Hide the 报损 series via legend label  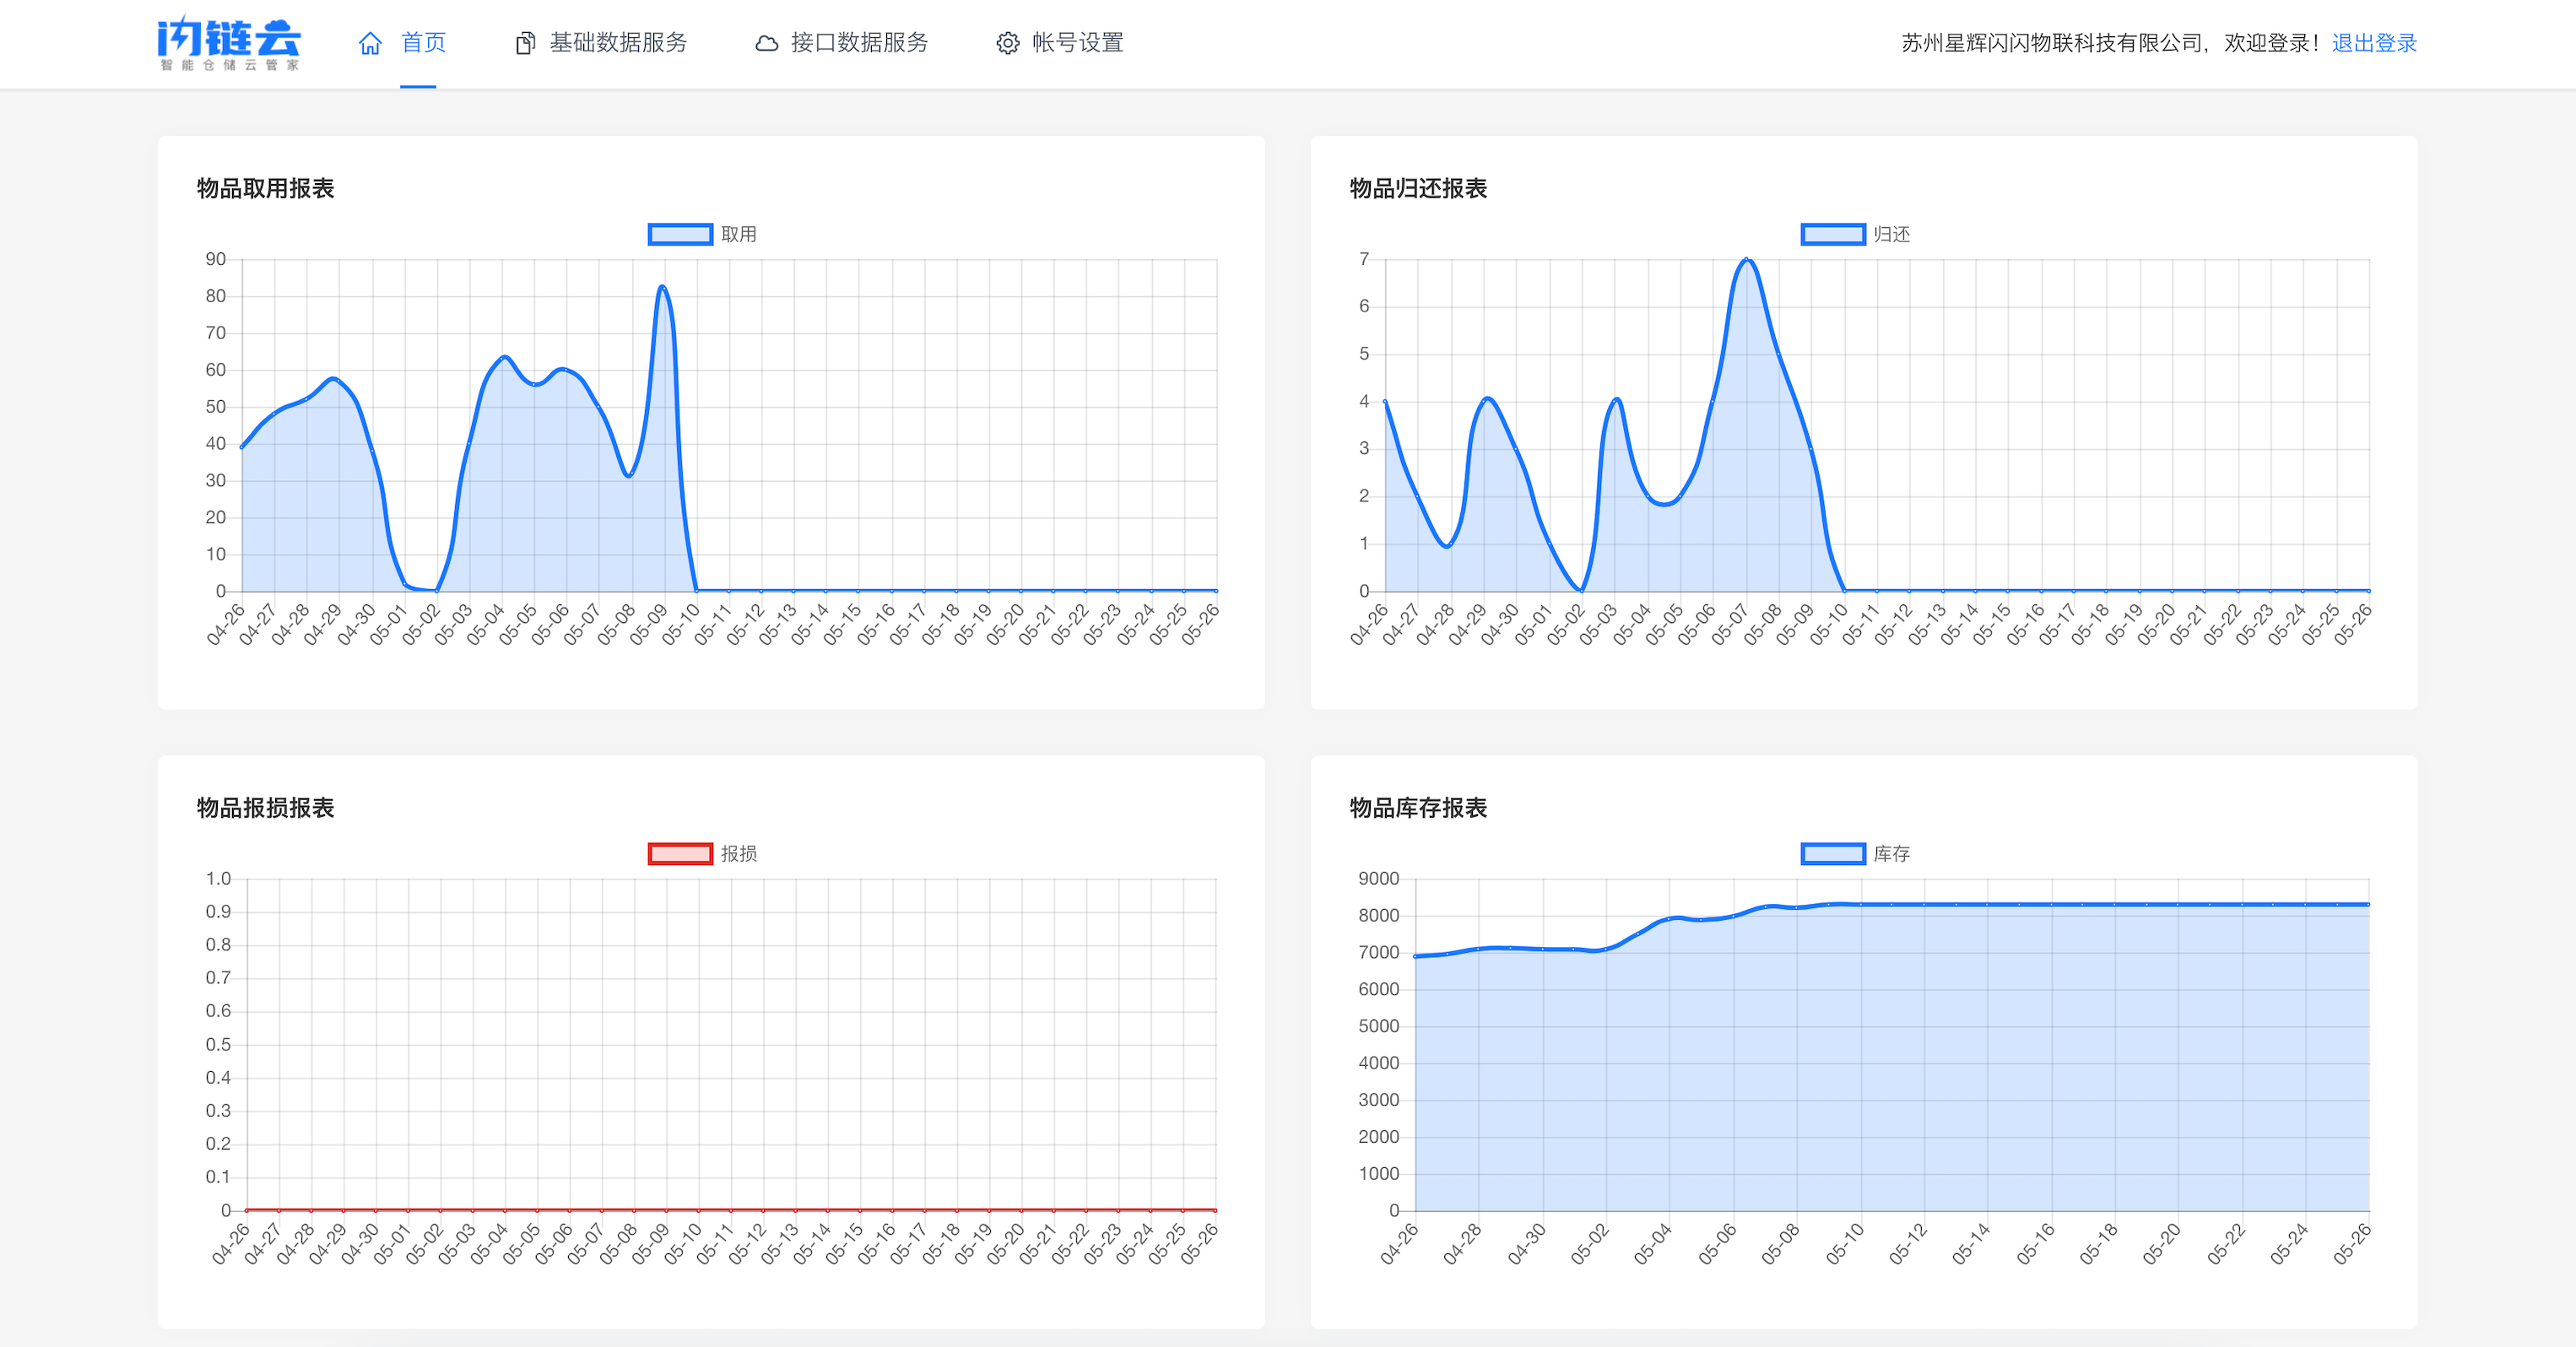739,854
